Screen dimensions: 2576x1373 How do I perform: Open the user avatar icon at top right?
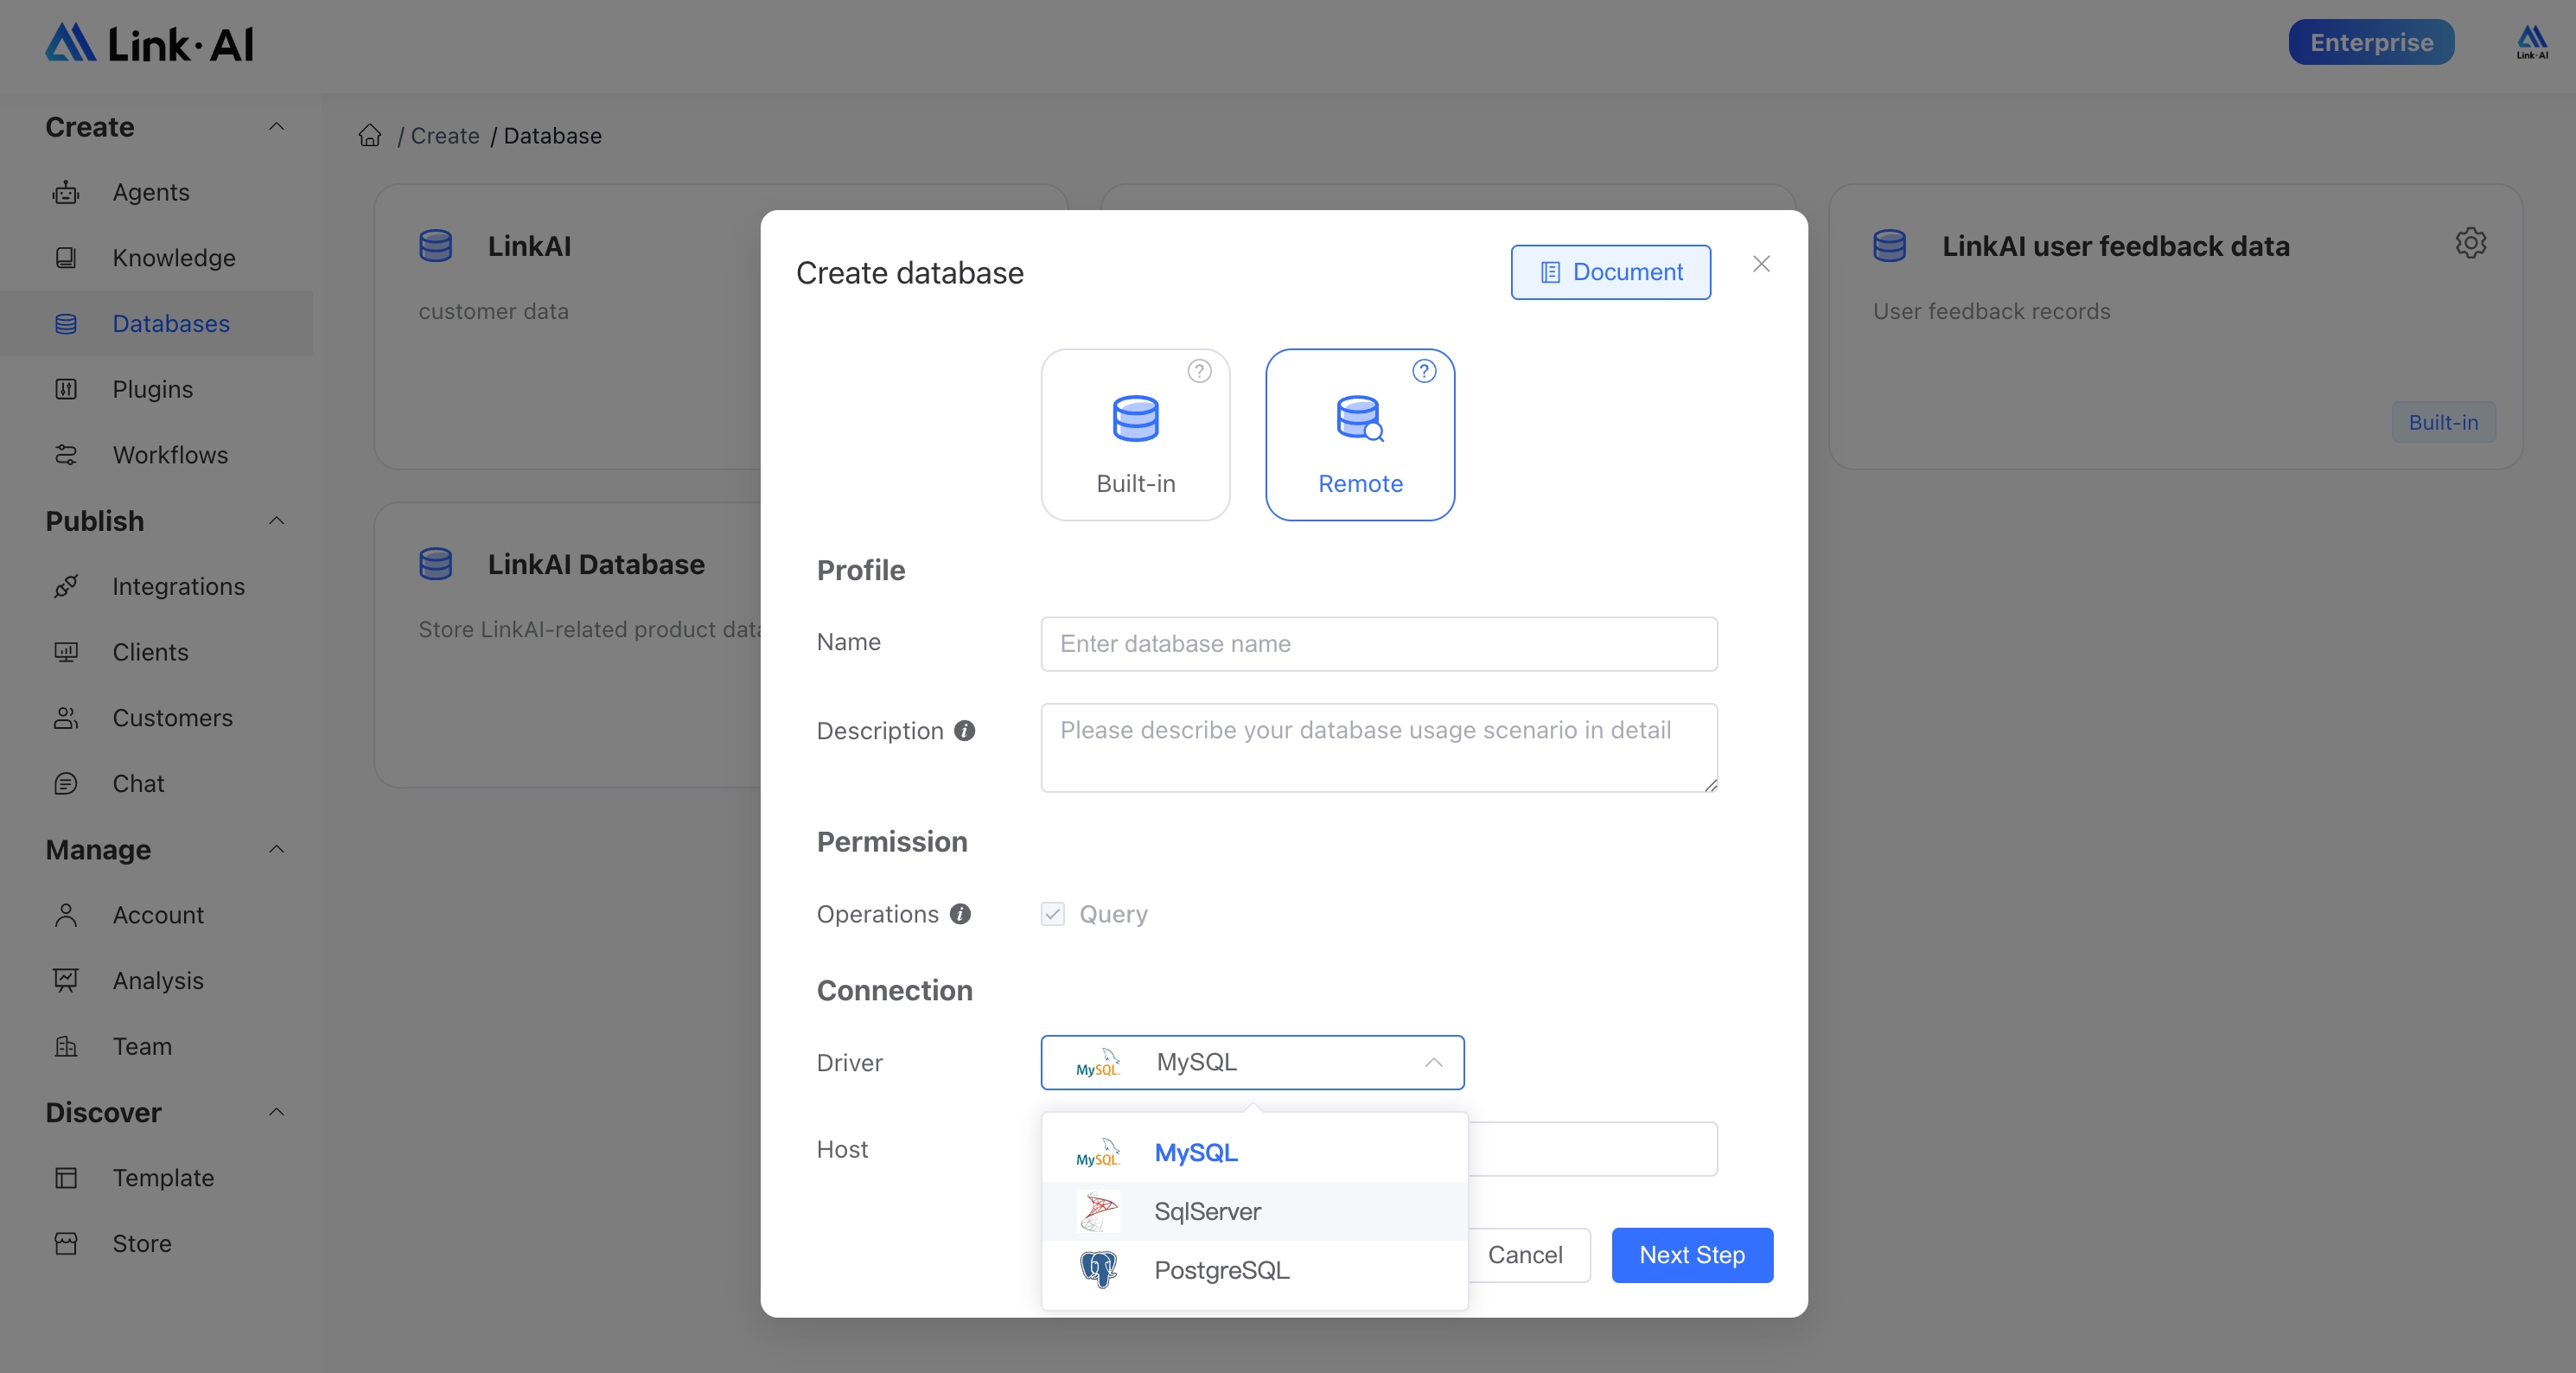[2532, 42]
